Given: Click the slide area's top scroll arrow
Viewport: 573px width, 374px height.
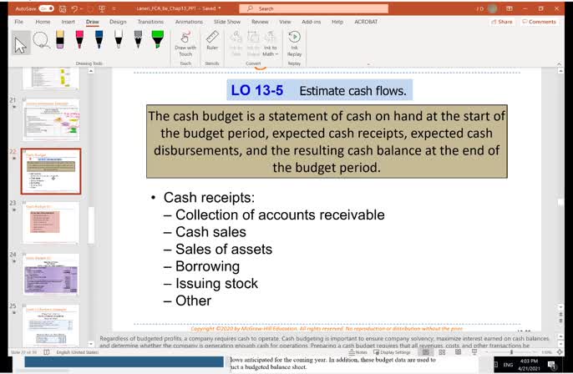Looking at the screenshot, I should click(x=561, y=71).
